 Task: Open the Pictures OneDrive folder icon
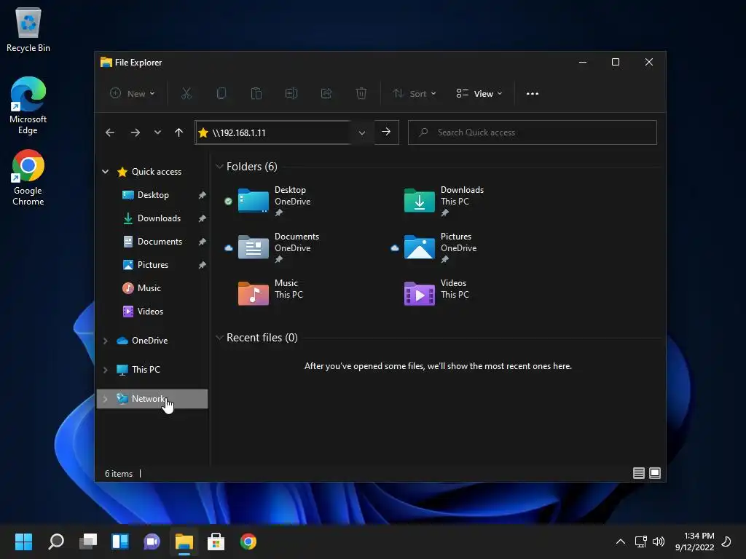419,247
